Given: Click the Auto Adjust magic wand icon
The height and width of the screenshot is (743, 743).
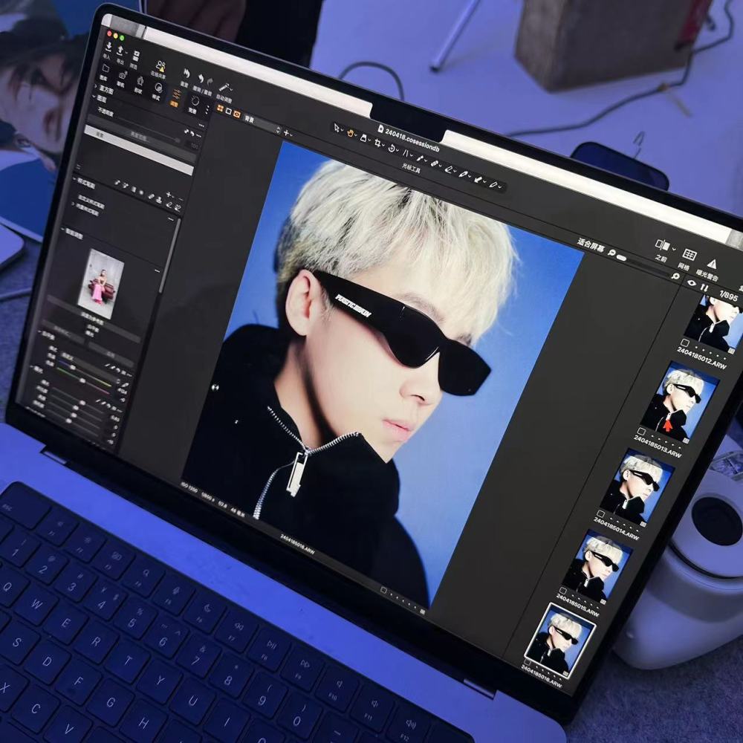Looking at the screenshot, I should coord(224,88).
